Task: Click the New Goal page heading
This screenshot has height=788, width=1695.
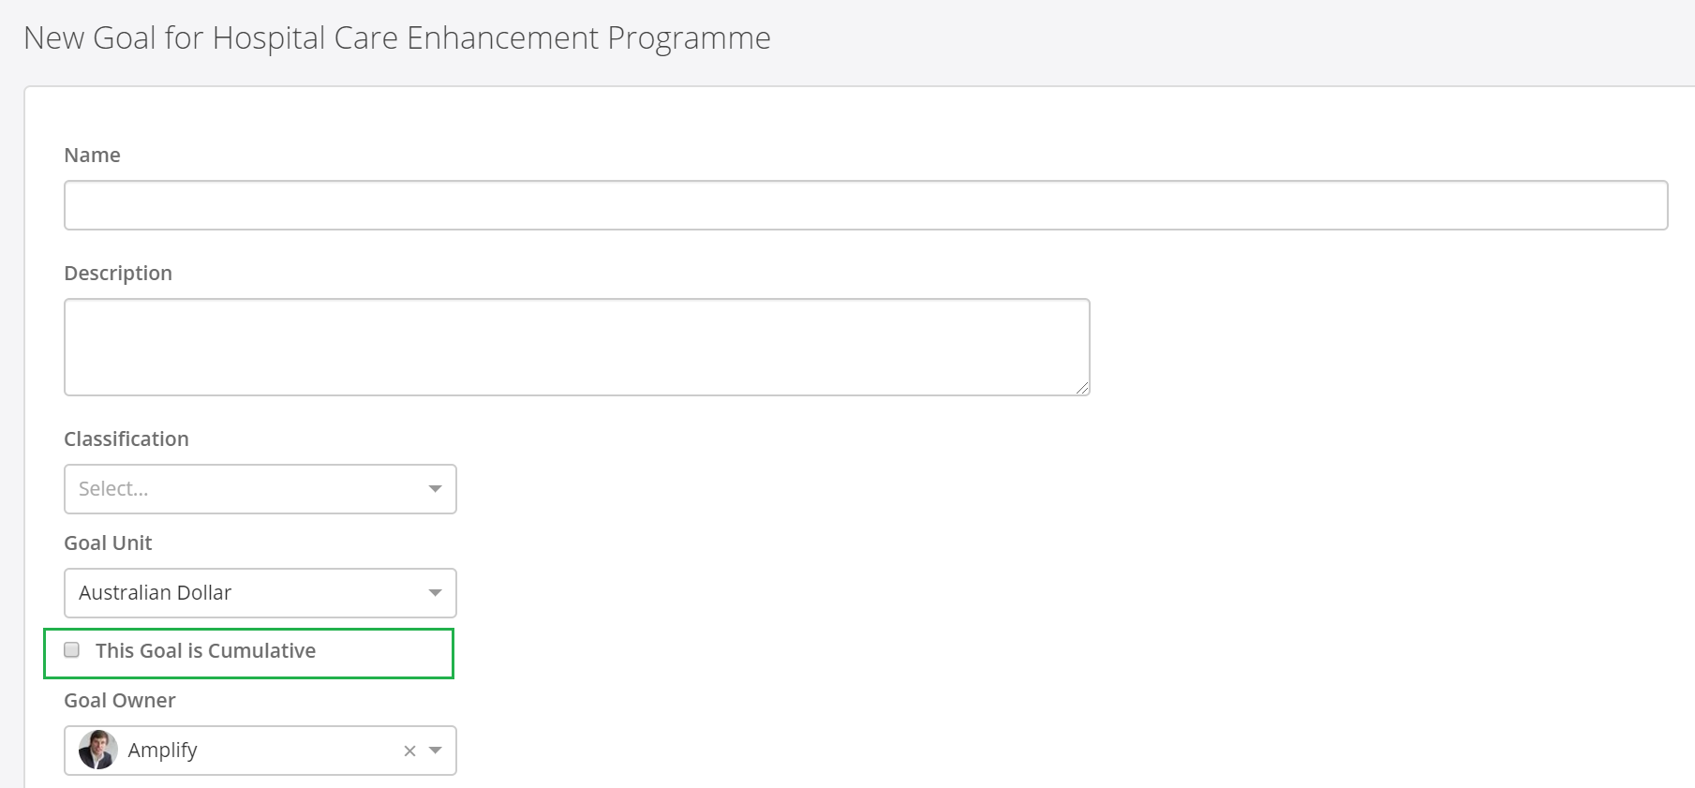Action: (397, 38)
